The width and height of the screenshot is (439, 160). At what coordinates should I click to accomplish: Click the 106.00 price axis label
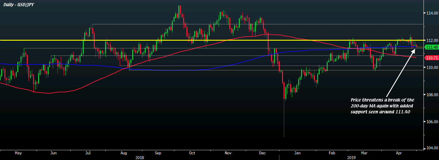[432, 122]
